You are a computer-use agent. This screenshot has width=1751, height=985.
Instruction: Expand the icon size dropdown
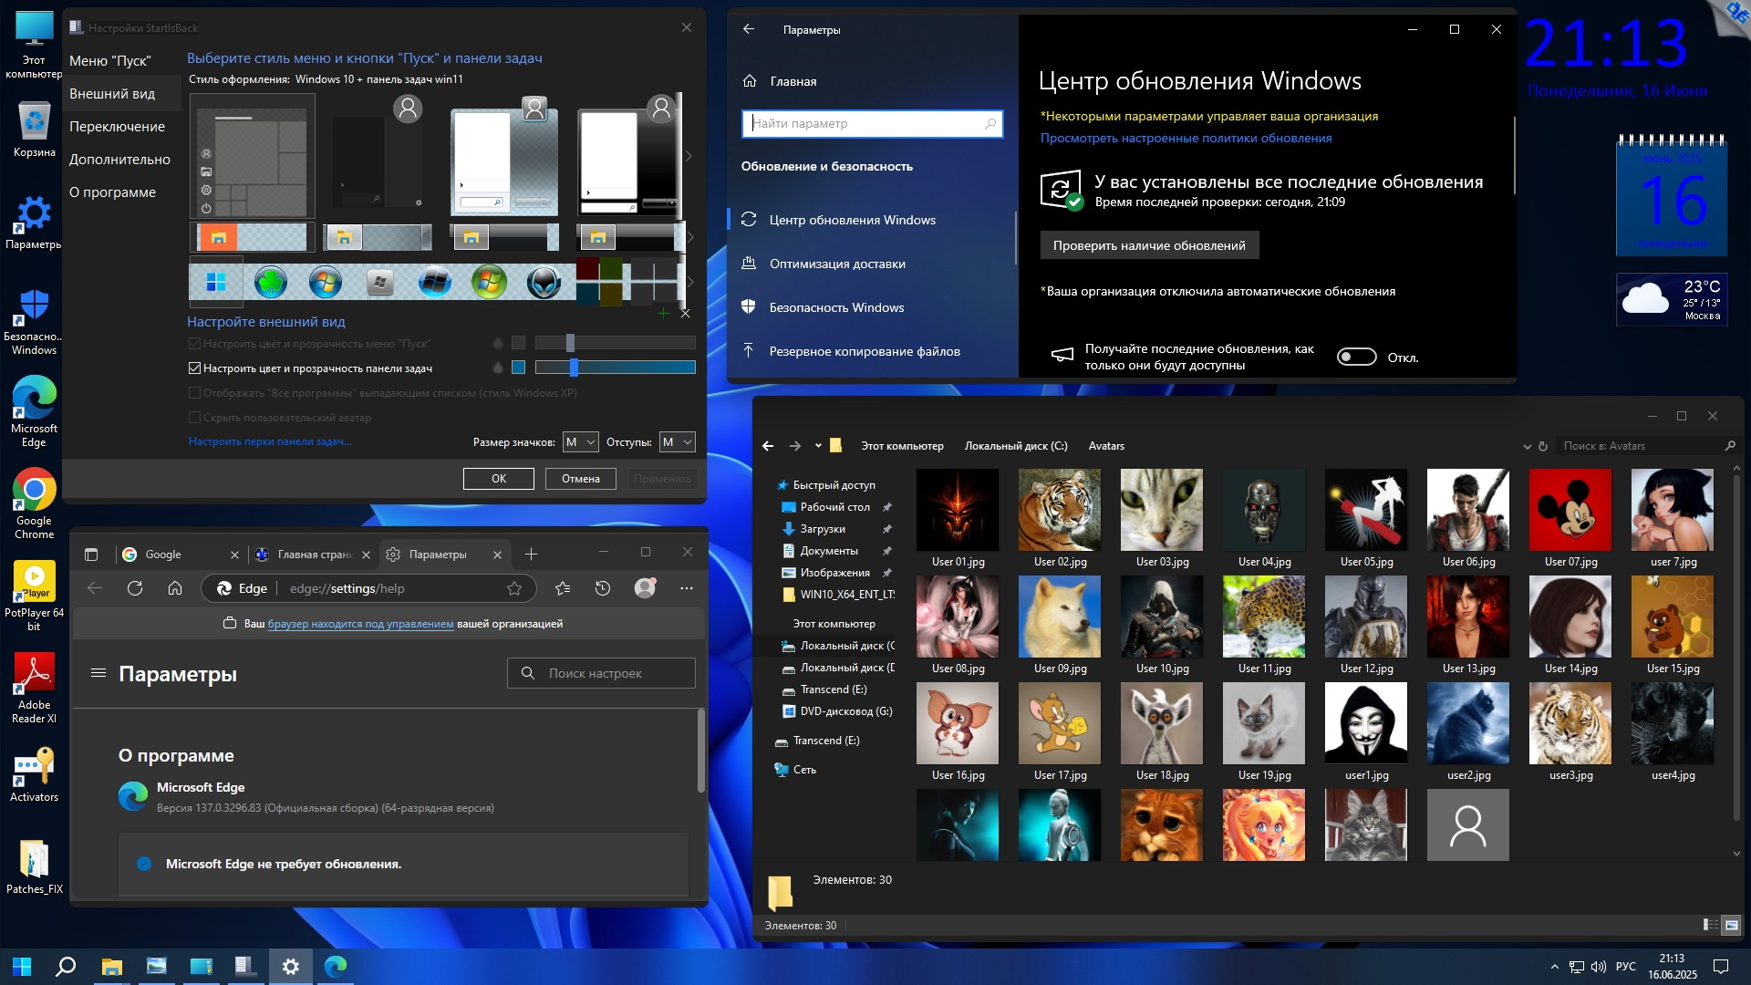pyautogui.click(x=580, y=442)
